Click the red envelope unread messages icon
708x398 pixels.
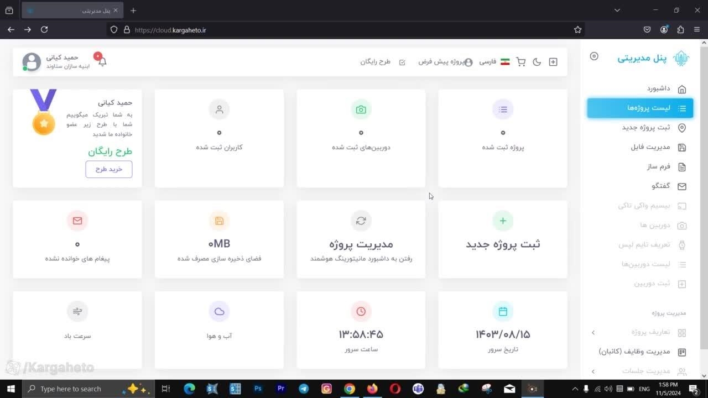pyautogui.click(x=77, y=221)
